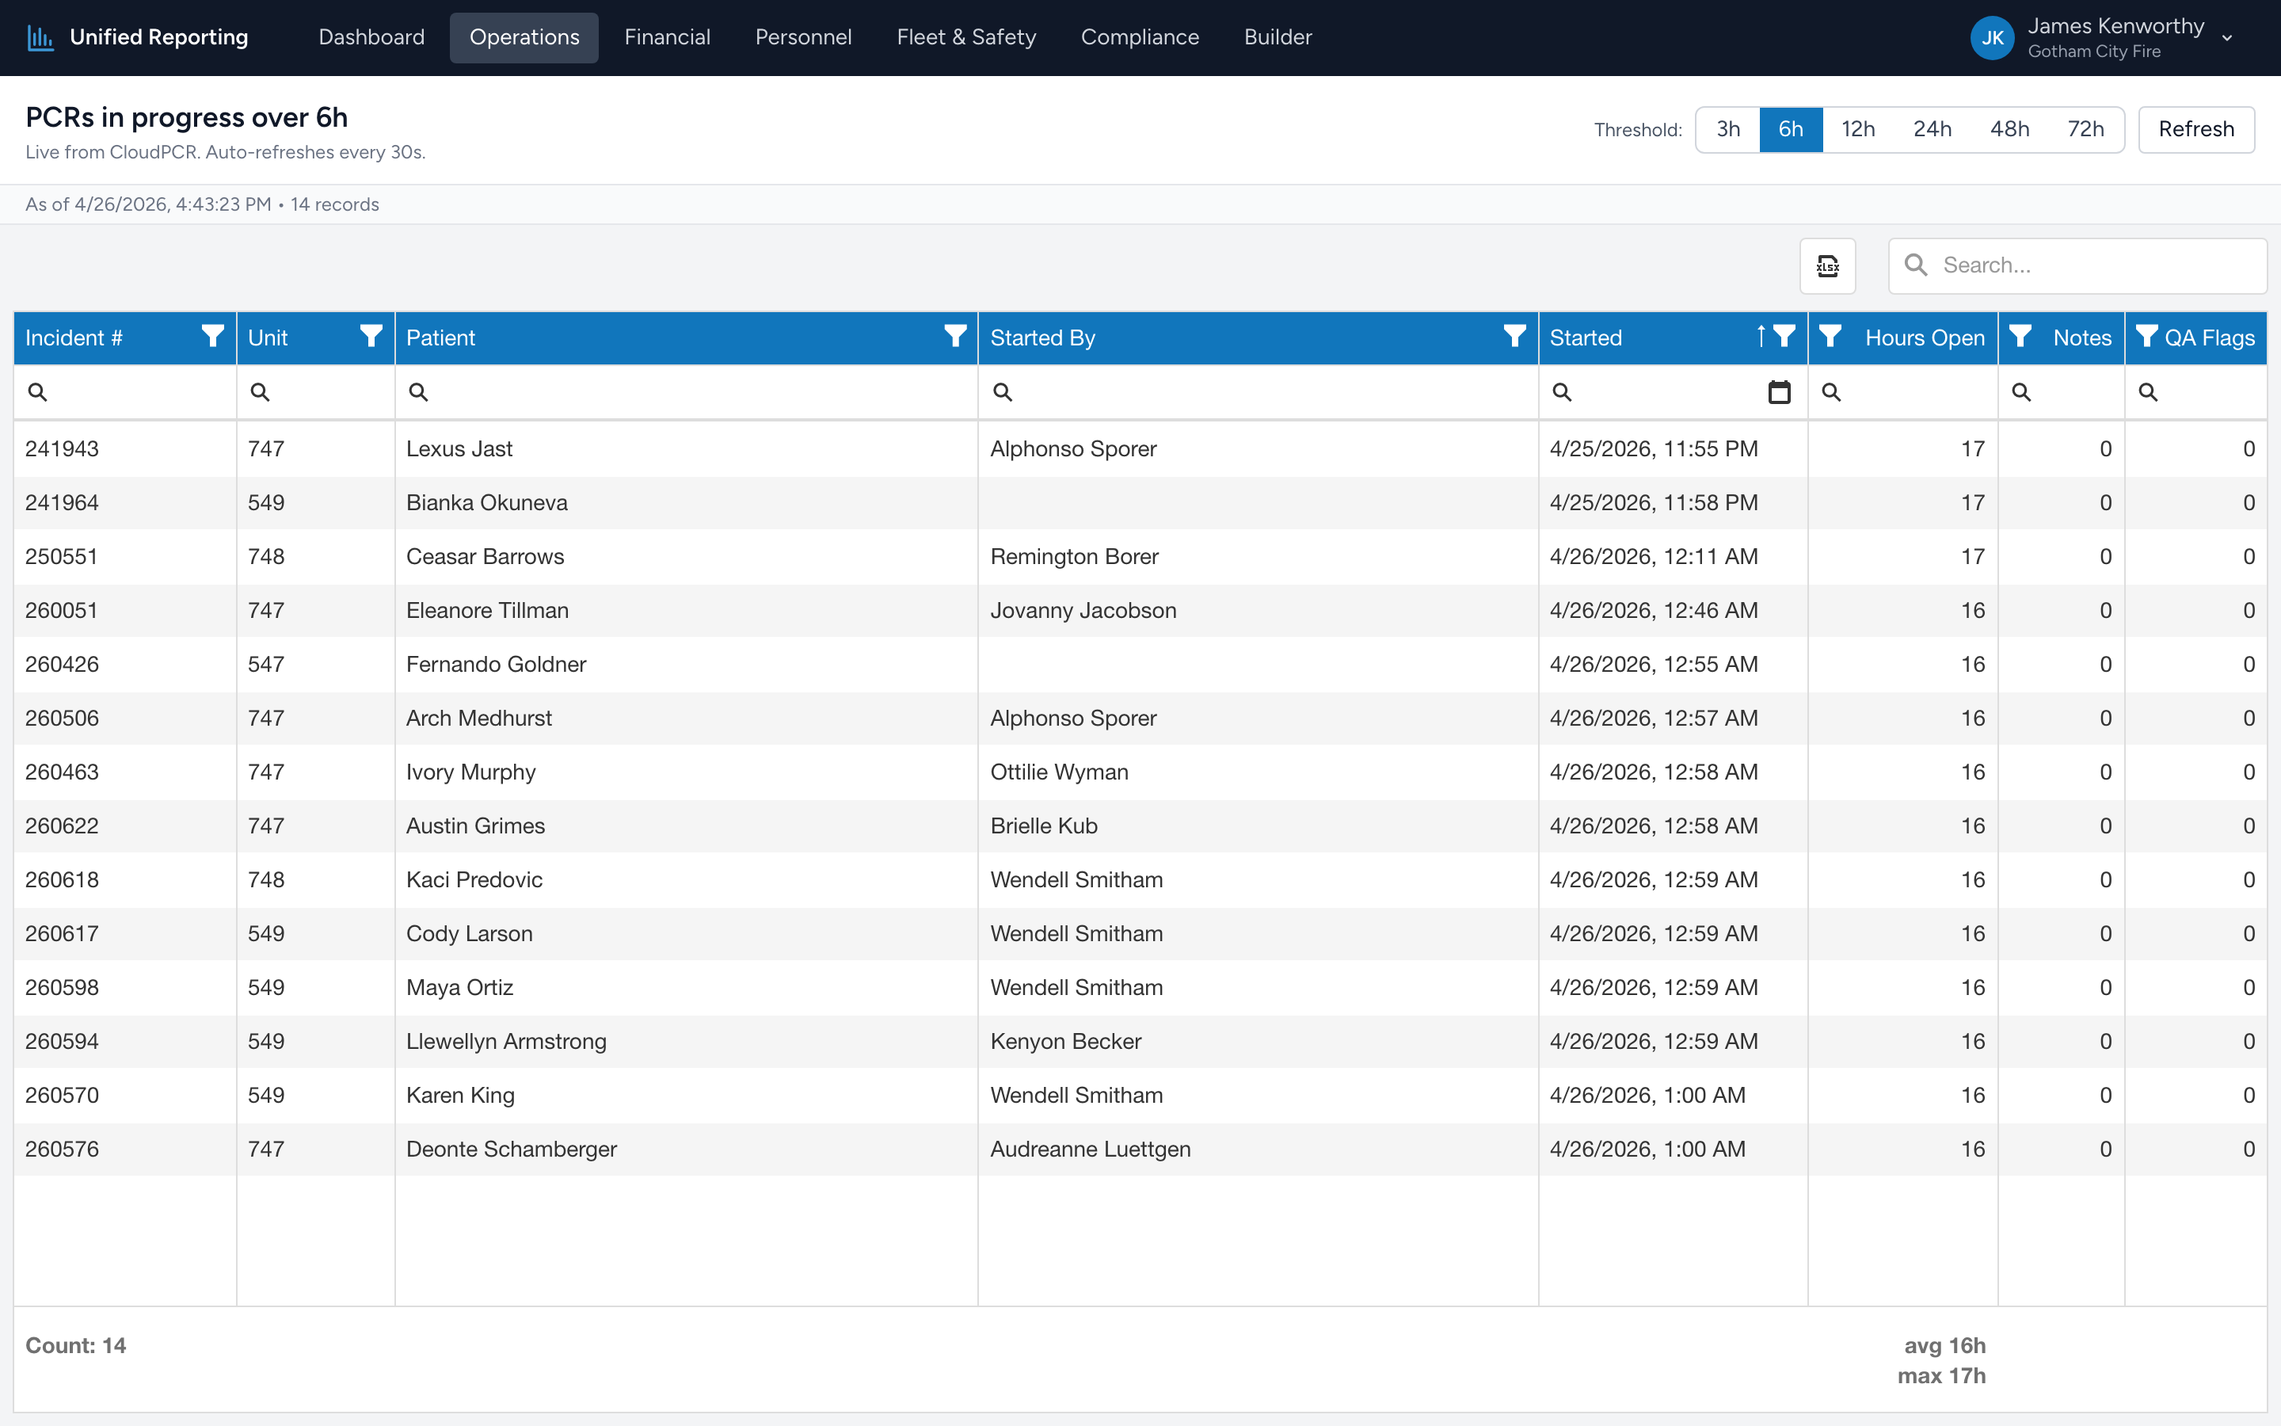
Task: Click incident 260426 cell
Action: pyautogui.click(x=125, y=664)
